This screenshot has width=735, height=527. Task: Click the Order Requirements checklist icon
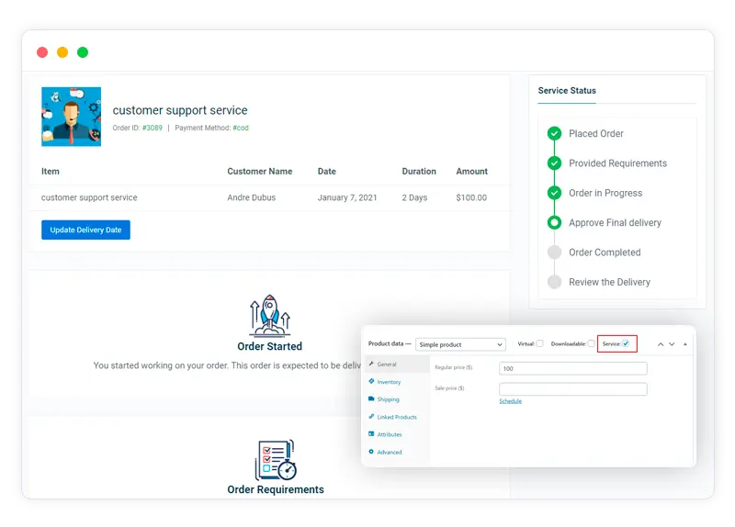275,459
